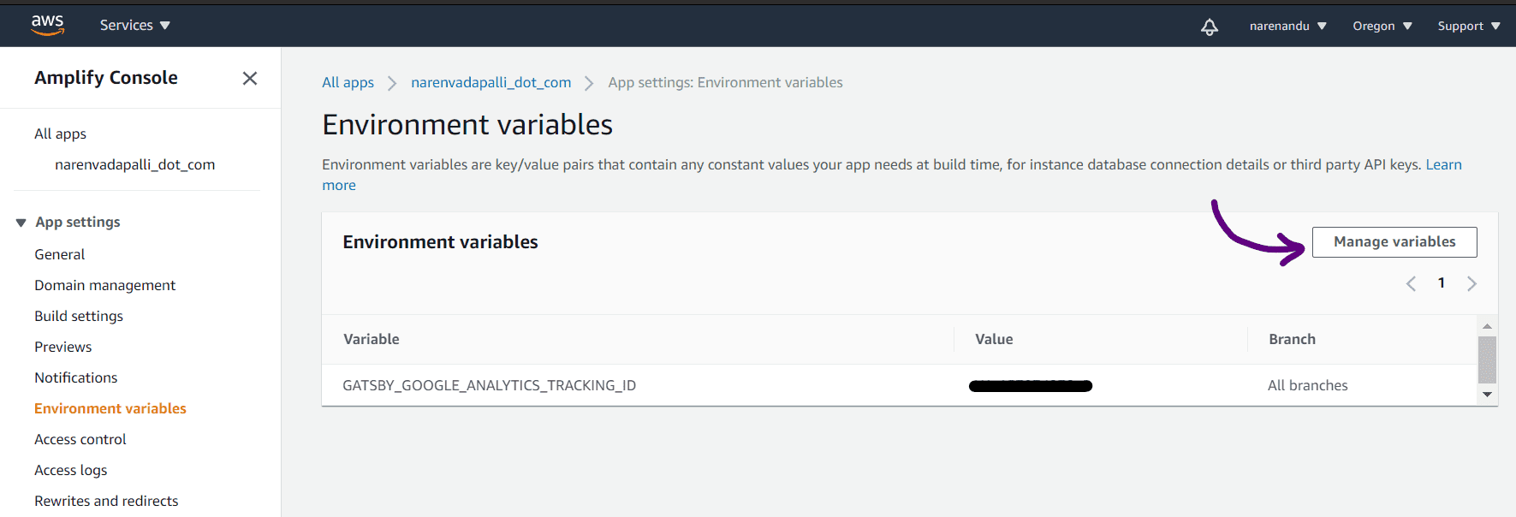
Task: Go to previous page of variables
Action: point(1411,283)
